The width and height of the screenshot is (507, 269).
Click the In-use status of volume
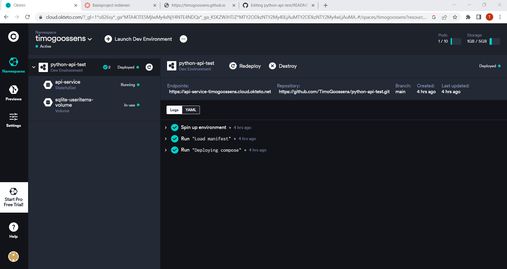coord(132,105)
